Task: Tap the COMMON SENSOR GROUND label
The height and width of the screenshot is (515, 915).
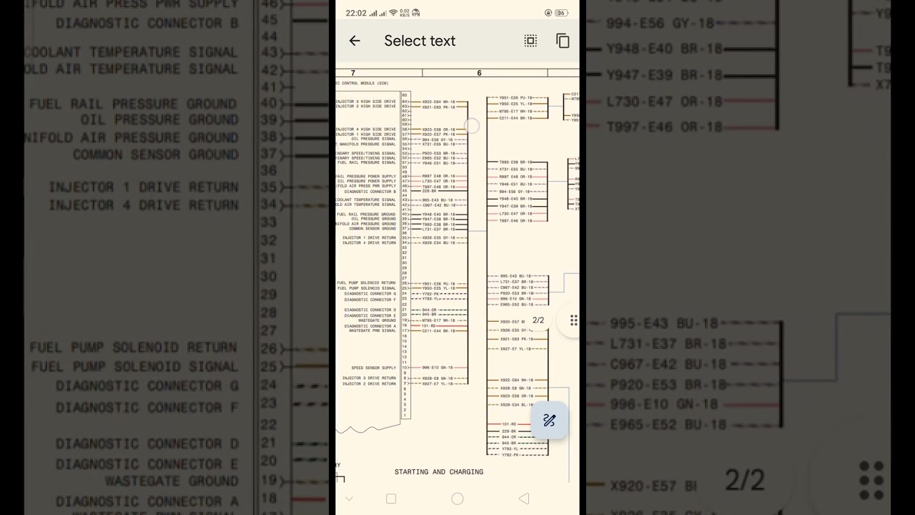Action: (x=372, y=228)
